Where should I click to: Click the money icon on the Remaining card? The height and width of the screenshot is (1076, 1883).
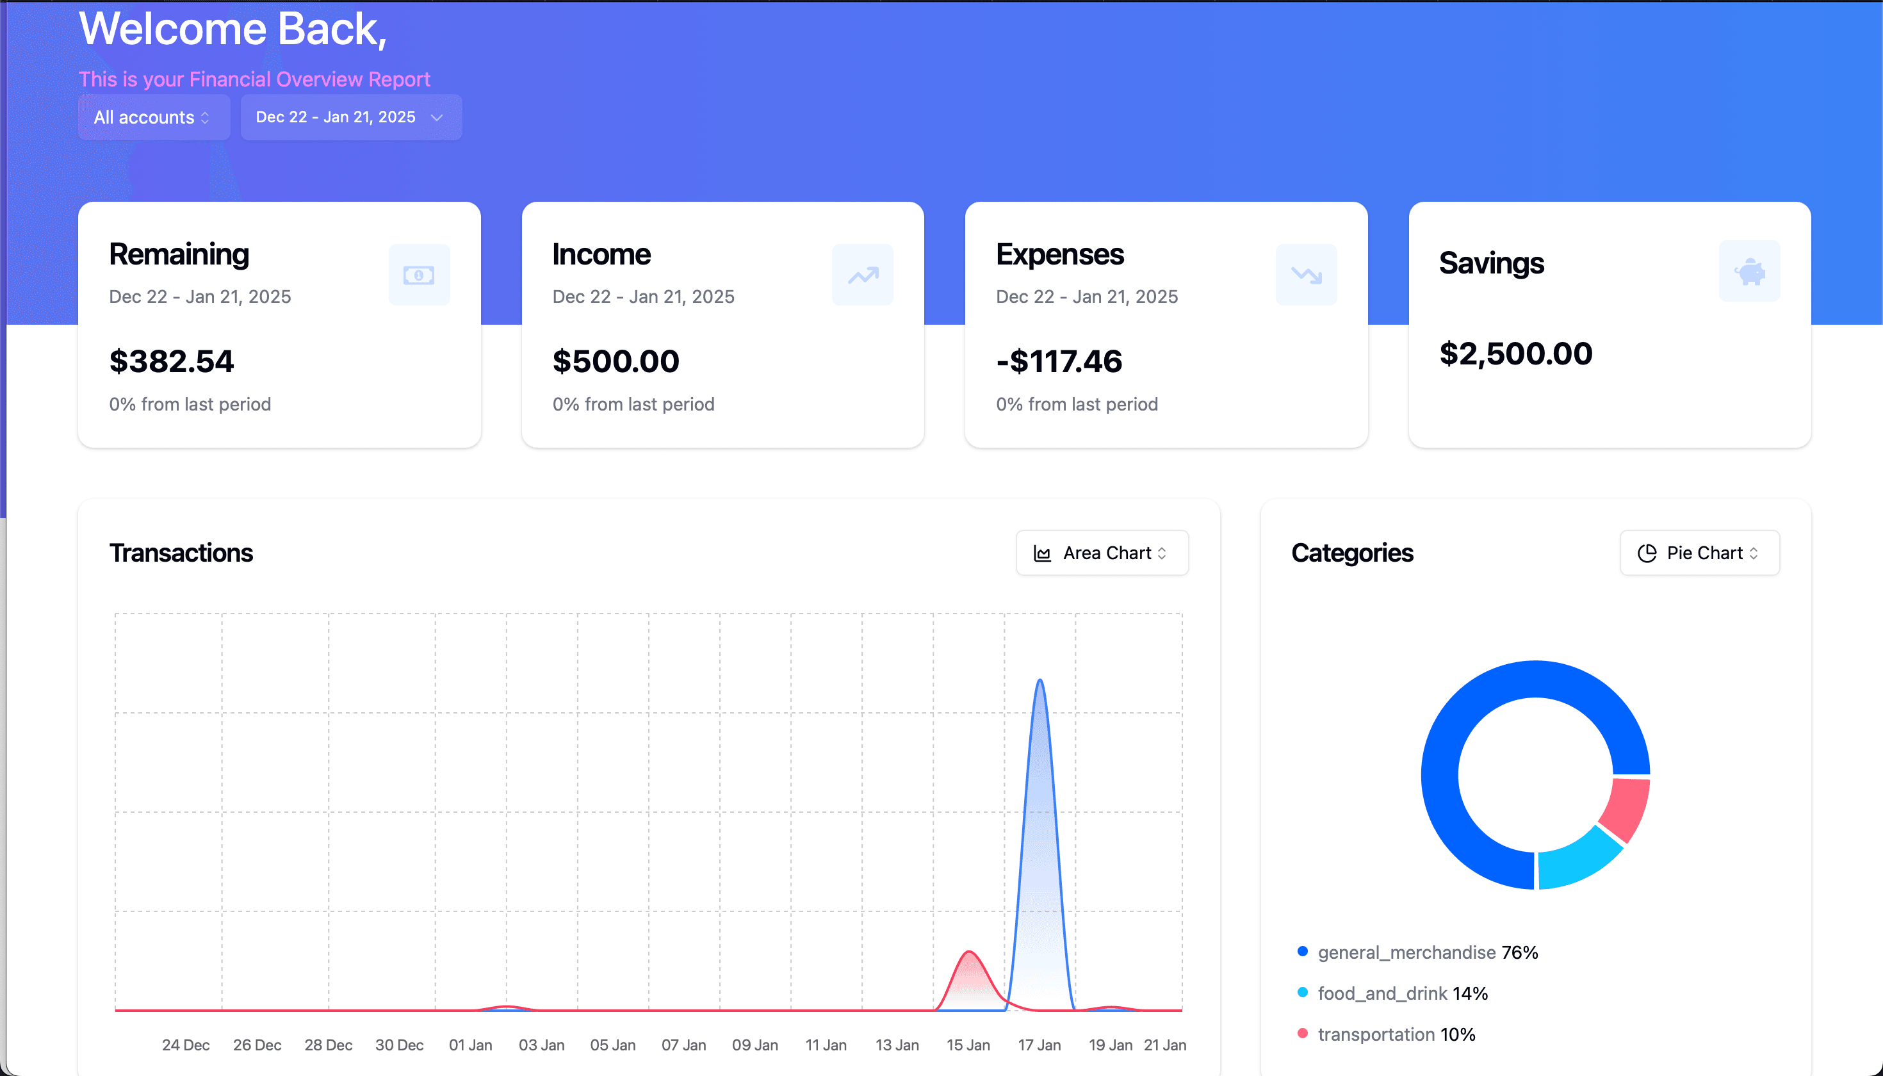(x=419, y=274)
